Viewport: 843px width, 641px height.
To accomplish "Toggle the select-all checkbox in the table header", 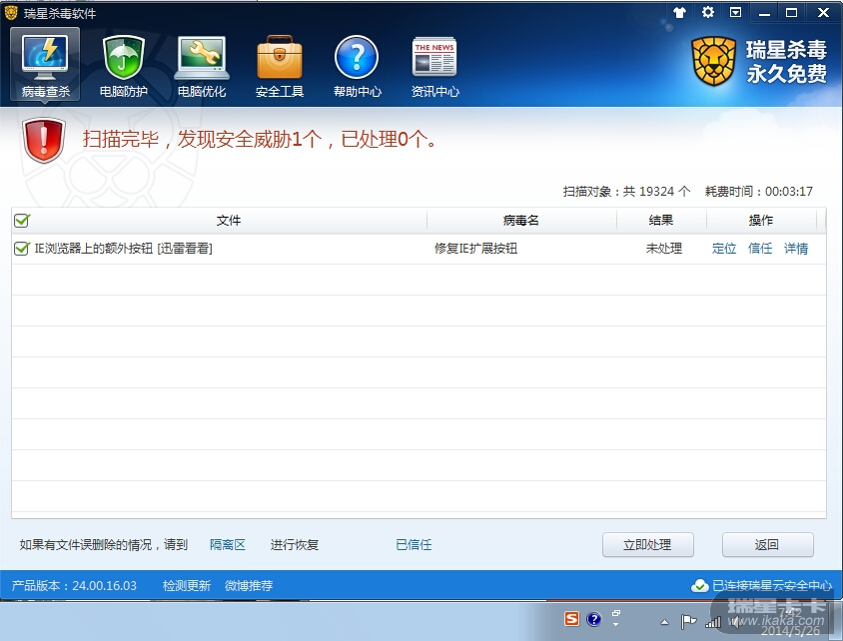I will point(22,221).
